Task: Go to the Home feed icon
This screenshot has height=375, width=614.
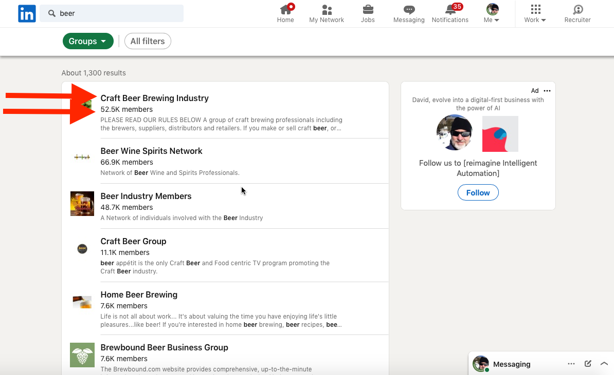Action: (x=285, y=14)
